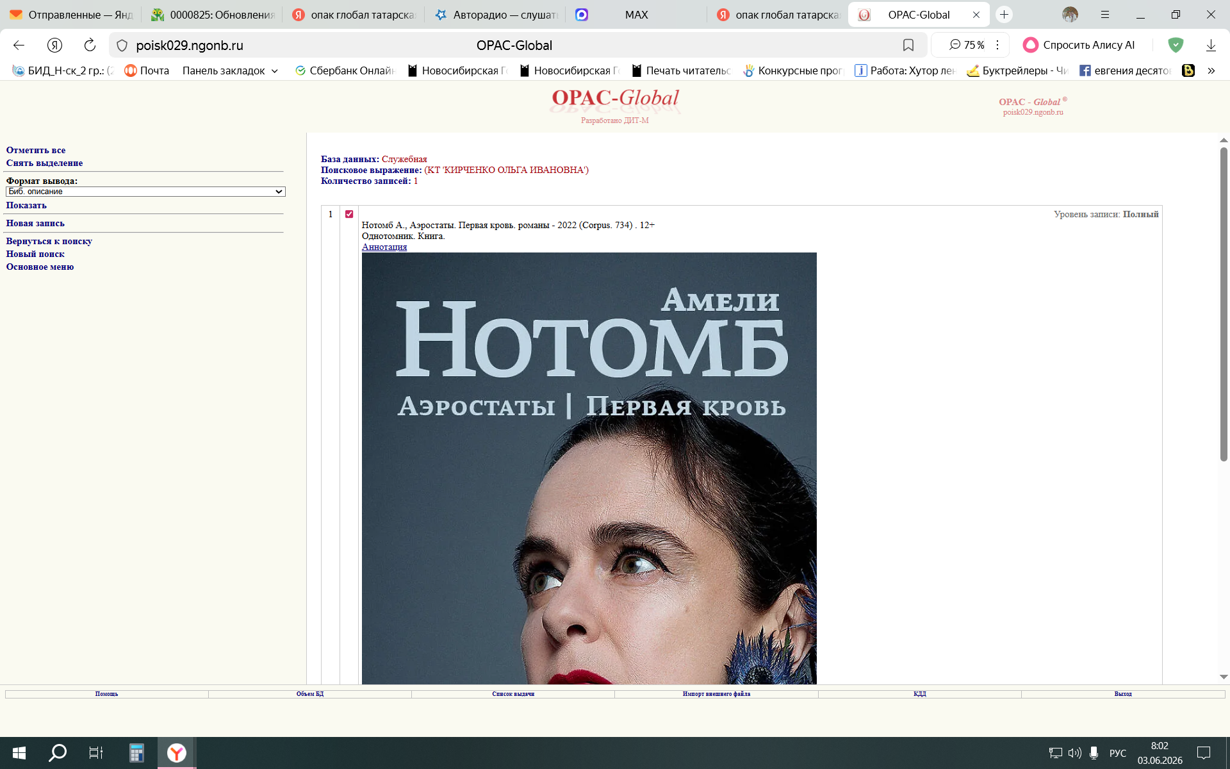Go to Основное меню

click(x=40, y=267)
